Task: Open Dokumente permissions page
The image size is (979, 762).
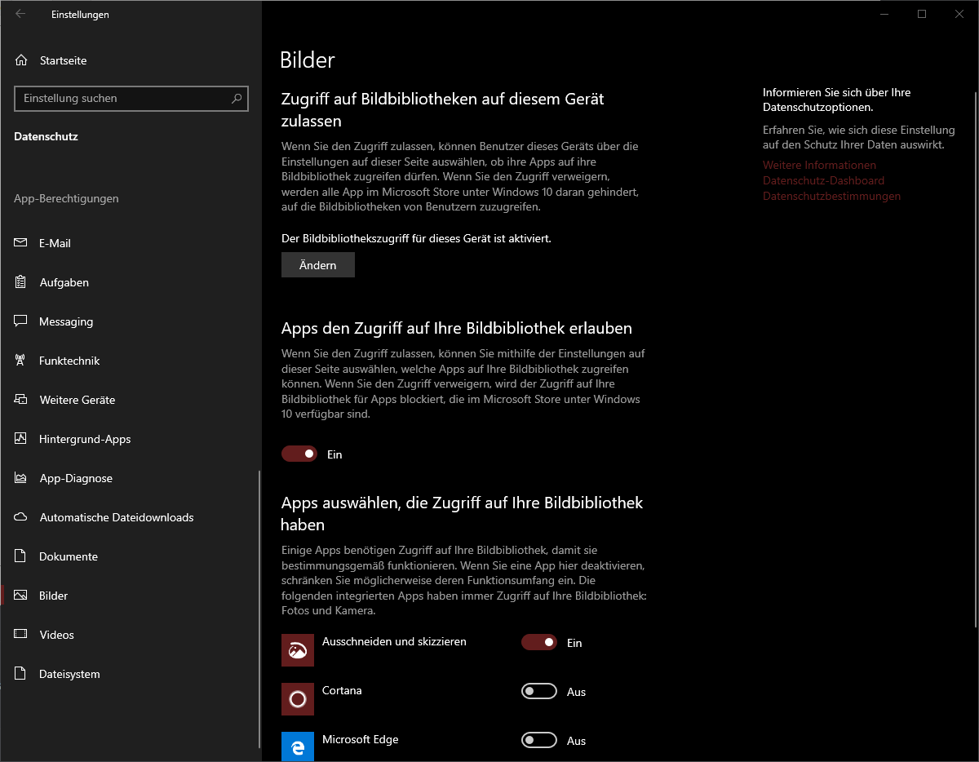Action: tap(131, 556)
